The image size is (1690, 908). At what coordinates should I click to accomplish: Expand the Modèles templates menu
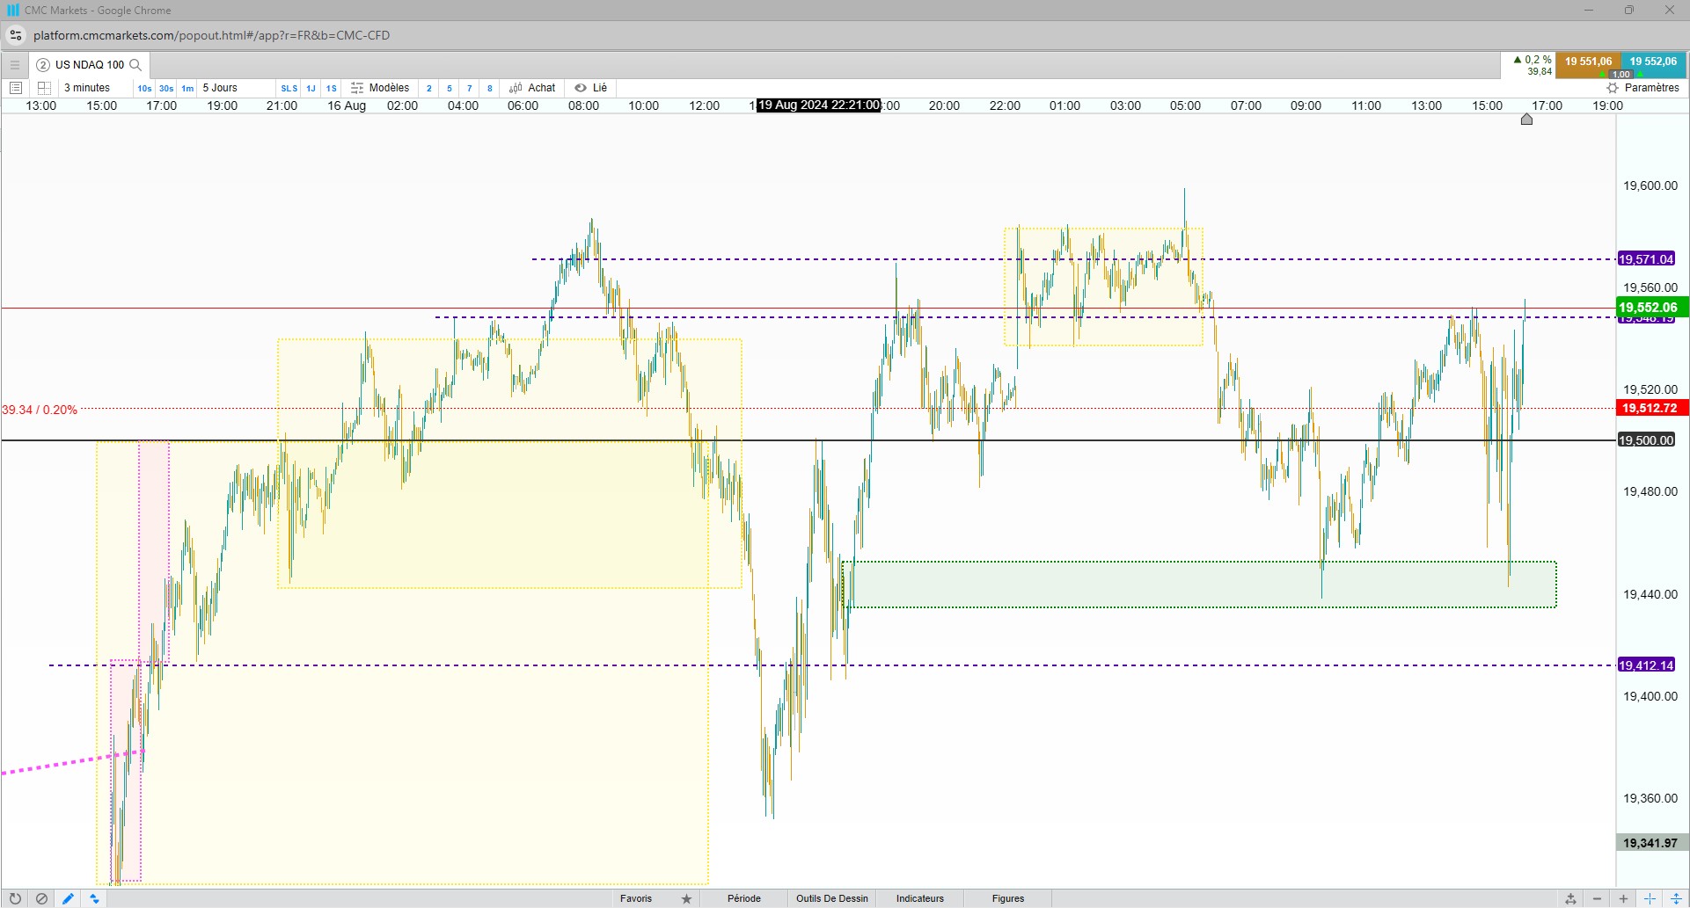380,88
